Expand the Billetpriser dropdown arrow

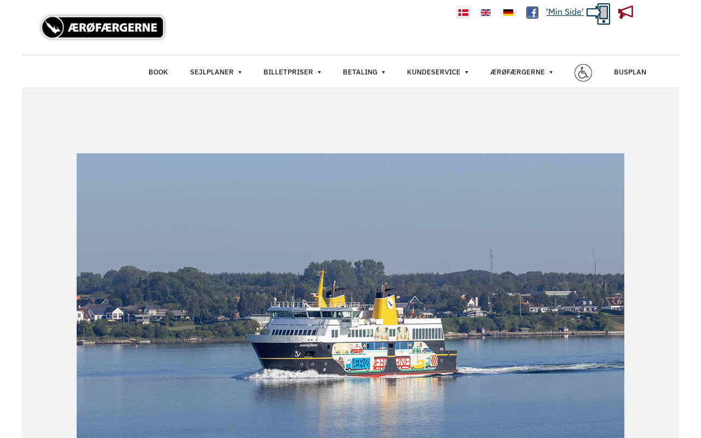[319, 72]
